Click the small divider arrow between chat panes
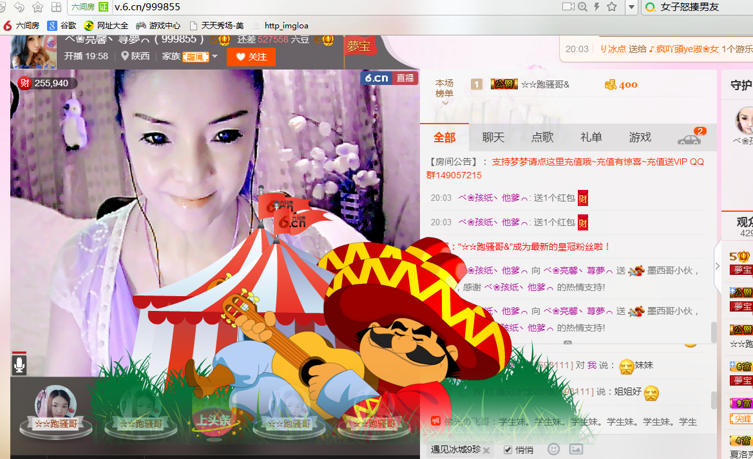Viewport: 753px width, 459px height. coord(567,343)
